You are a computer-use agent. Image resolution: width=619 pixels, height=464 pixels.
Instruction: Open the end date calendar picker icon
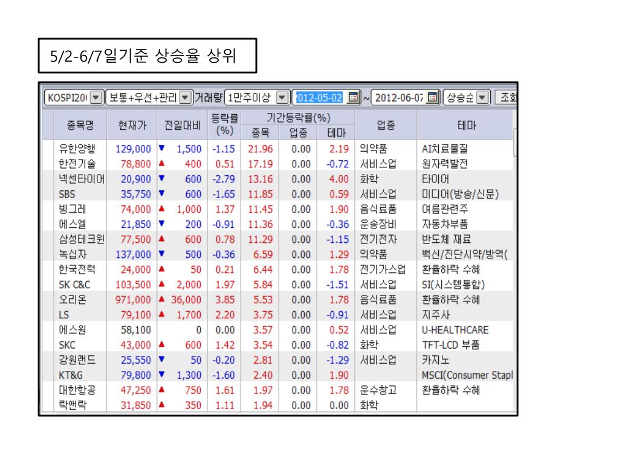433,97
